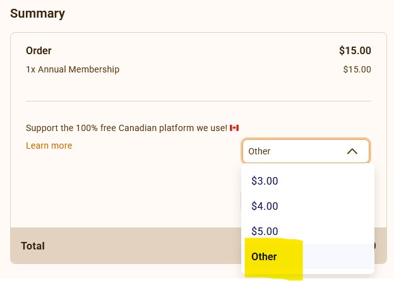The image size is (394, 281).
Task: Click the Support the 100% free platform text
Action: (126, 128)
